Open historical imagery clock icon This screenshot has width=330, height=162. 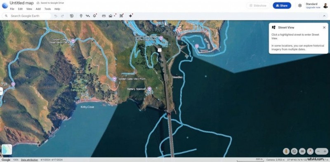click(71, 16)
